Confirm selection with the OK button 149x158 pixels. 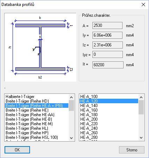(17, 150)
